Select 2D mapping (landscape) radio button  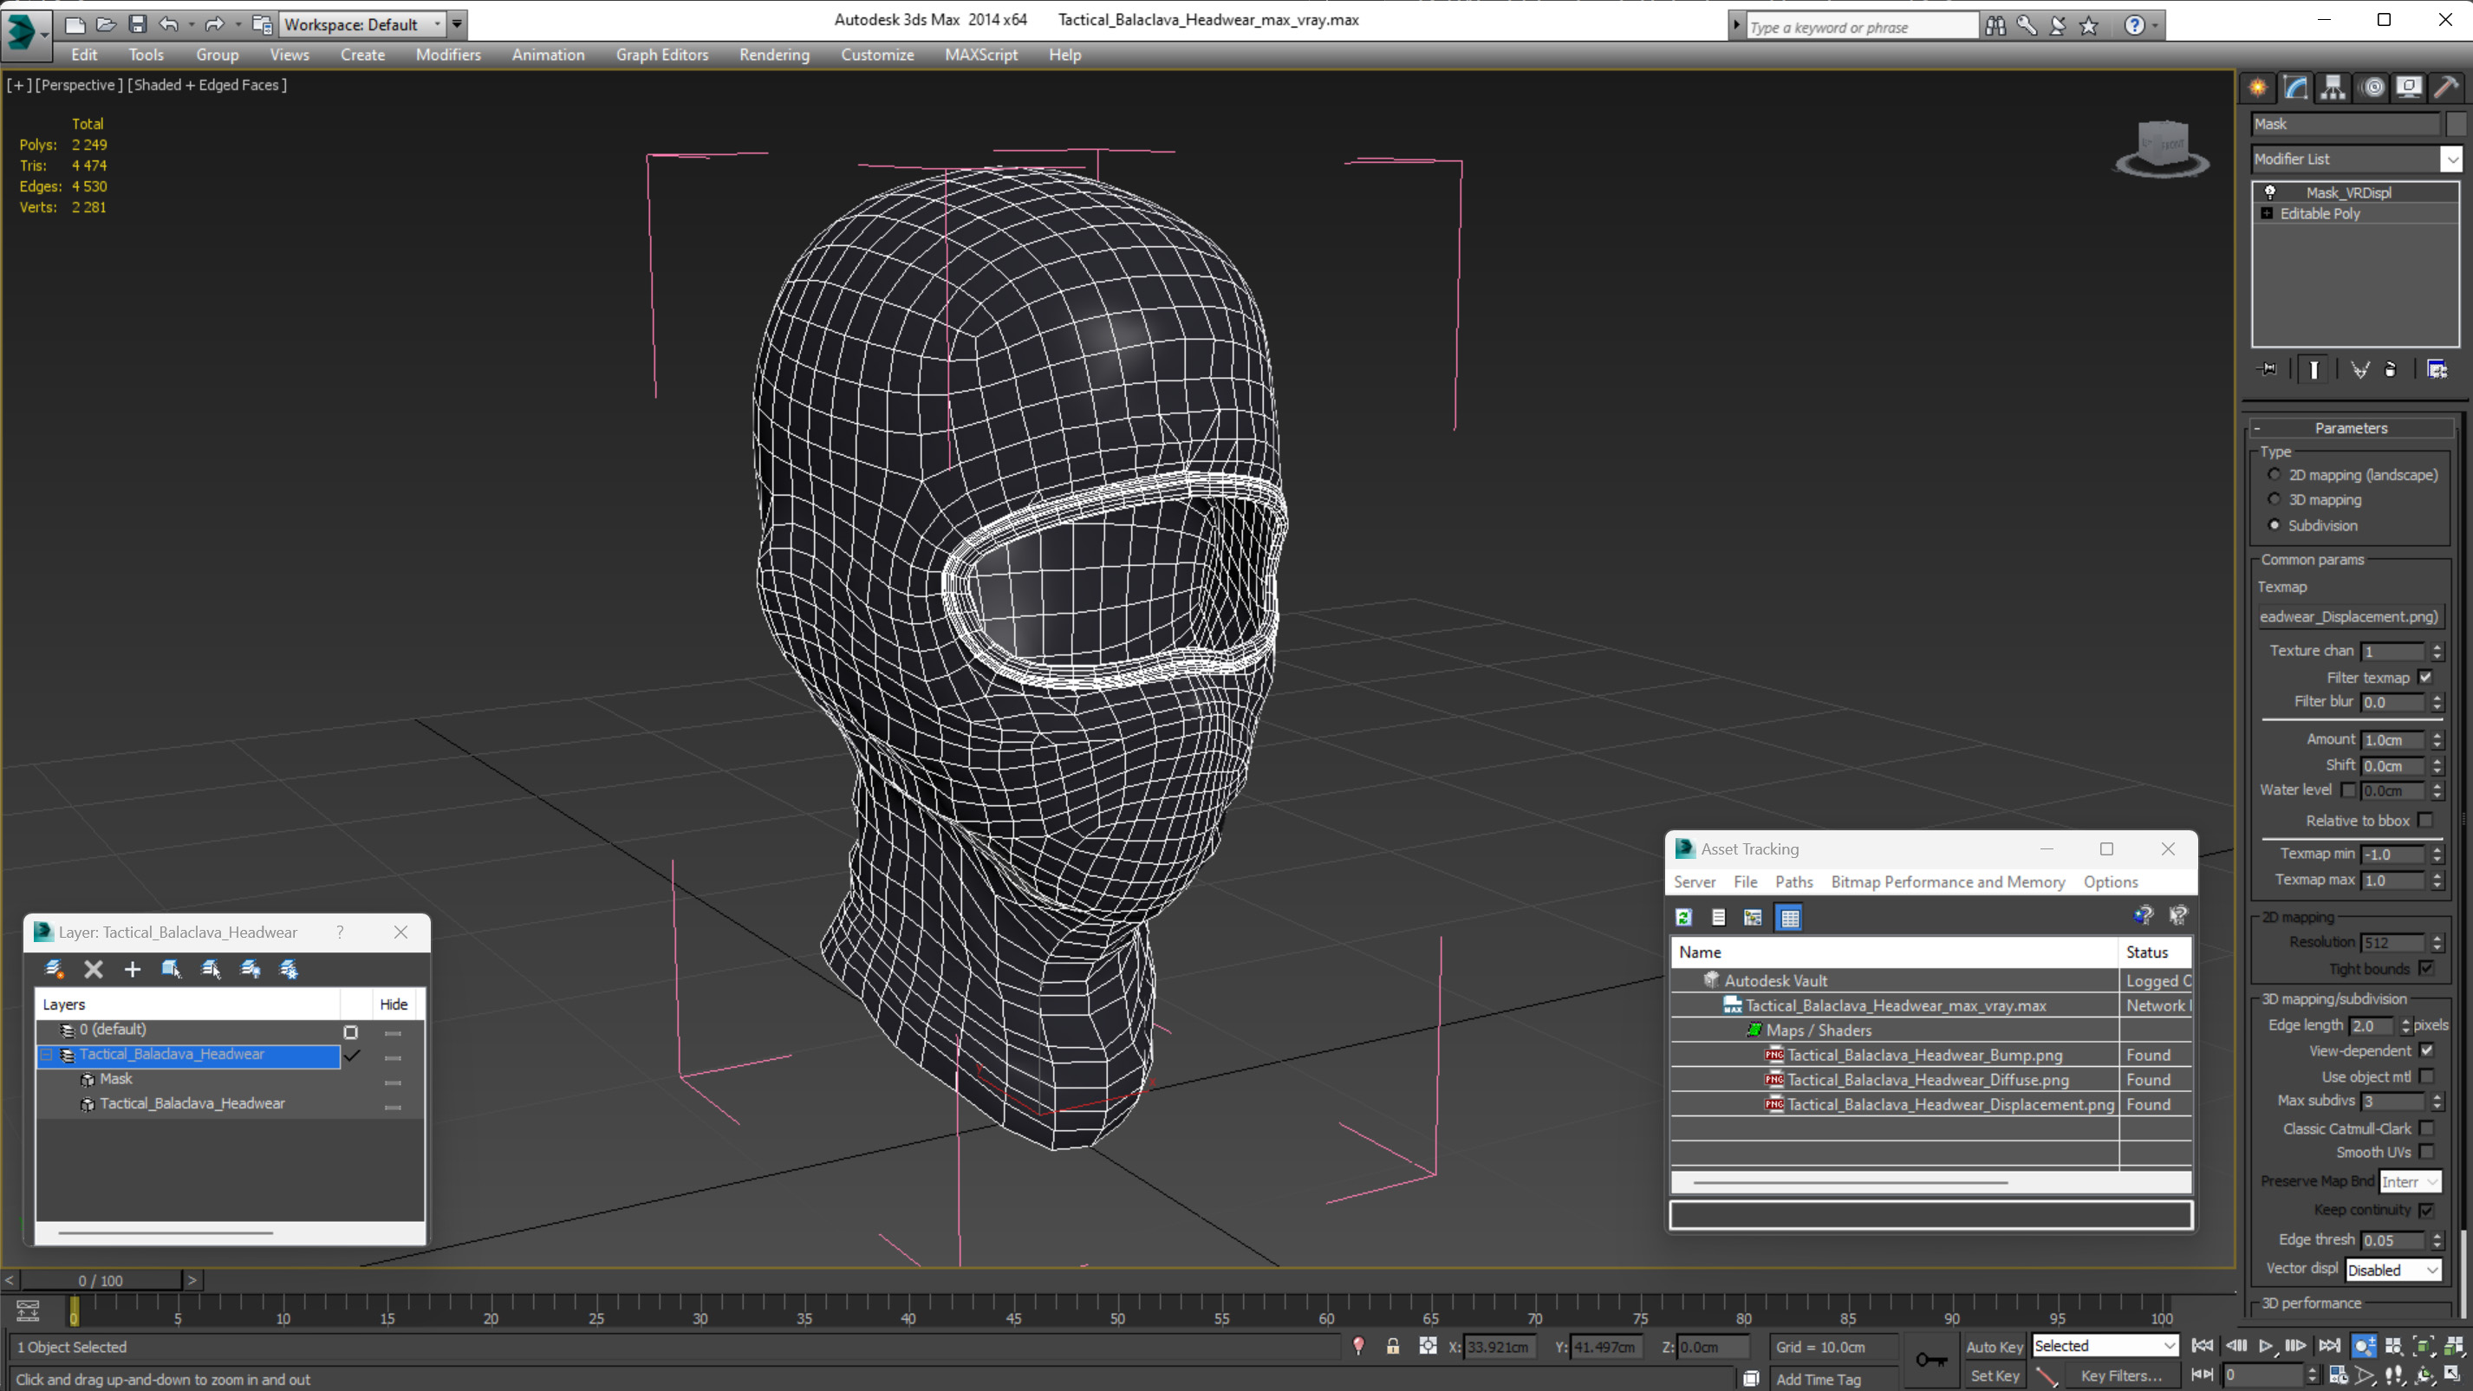point(2274,474)
